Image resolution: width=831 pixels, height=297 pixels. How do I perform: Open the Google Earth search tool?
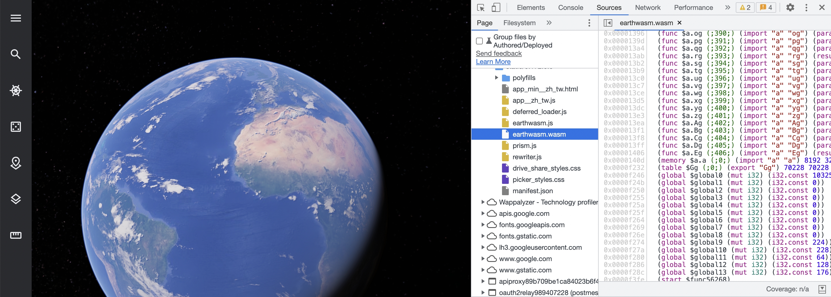(16, 54)
